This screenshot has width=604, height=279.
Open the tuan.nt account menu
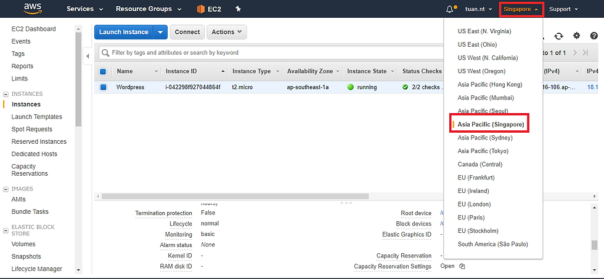479,9
